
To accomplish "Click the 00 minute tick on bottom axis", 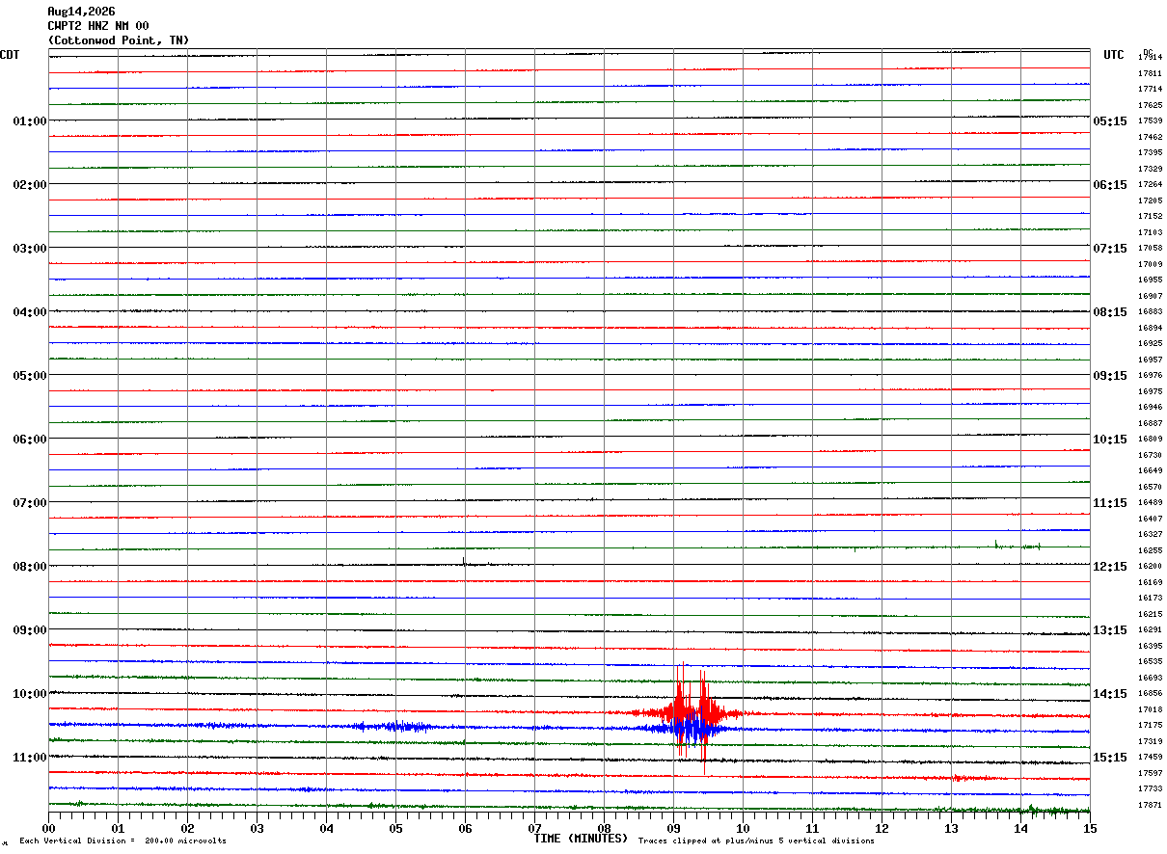I will (x=48, y=828).
